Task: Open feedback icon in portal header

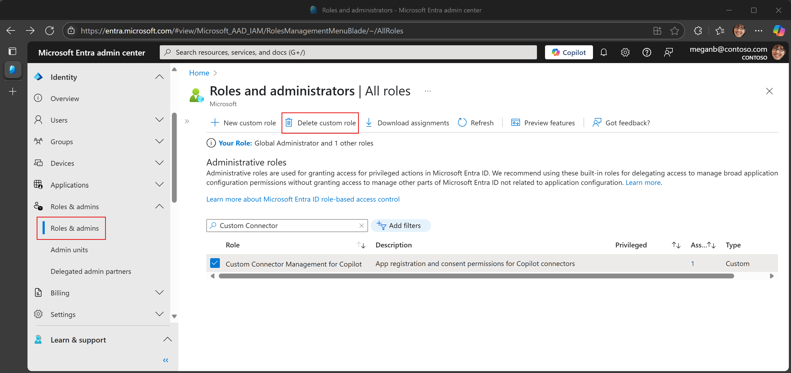Action: (668, 53)
